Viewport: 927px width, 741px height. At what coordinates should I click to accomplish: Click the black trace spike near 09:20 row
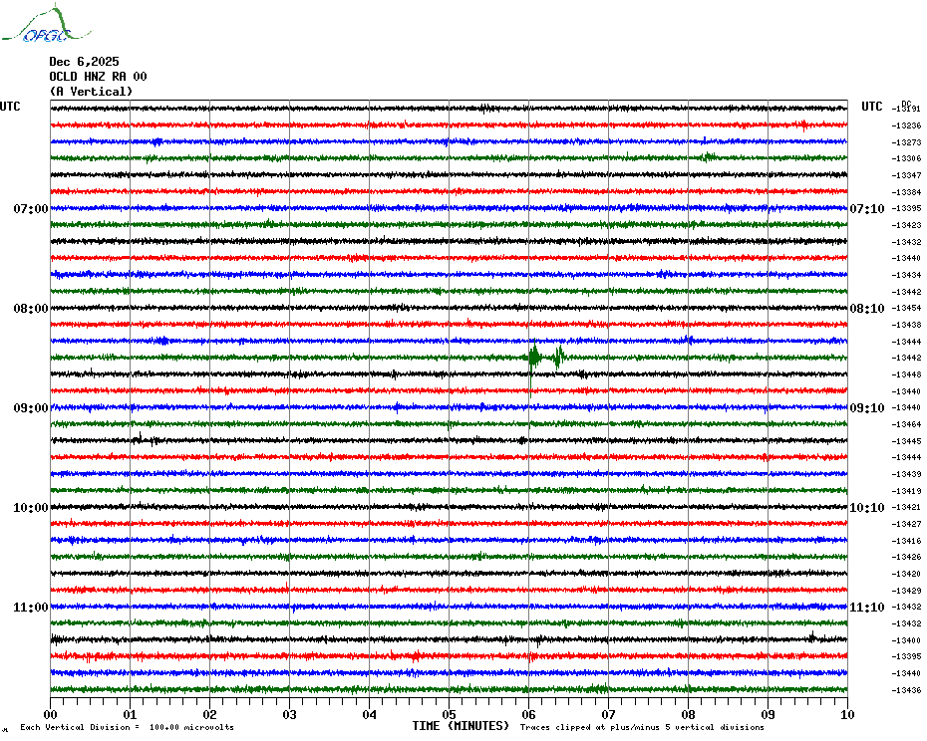pyautogui.click(x=141, y=439)
